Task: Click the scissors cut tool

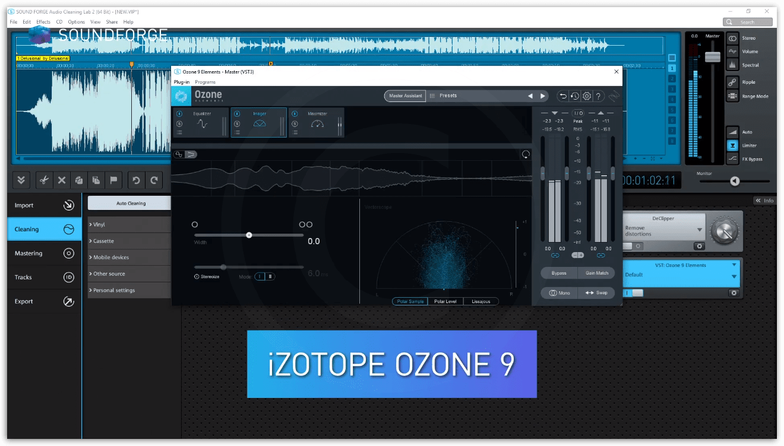Action: coord(45,180)
